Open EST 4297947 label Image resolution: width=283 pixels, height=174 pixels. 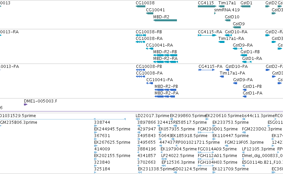point(146,129)
